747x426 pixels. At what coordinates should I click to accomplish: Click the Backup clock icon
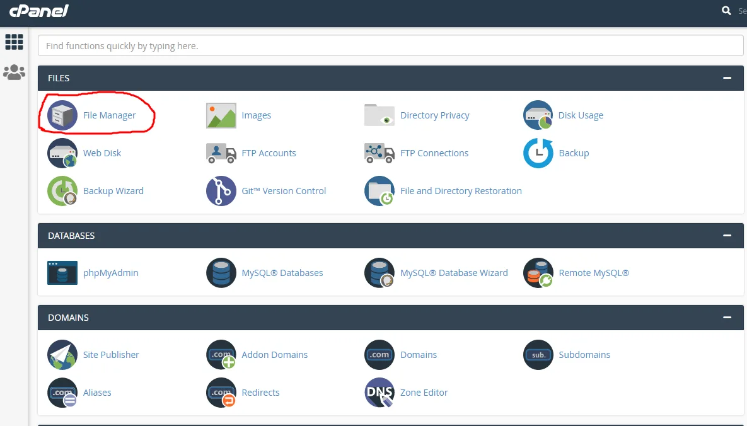click(538, 153)
